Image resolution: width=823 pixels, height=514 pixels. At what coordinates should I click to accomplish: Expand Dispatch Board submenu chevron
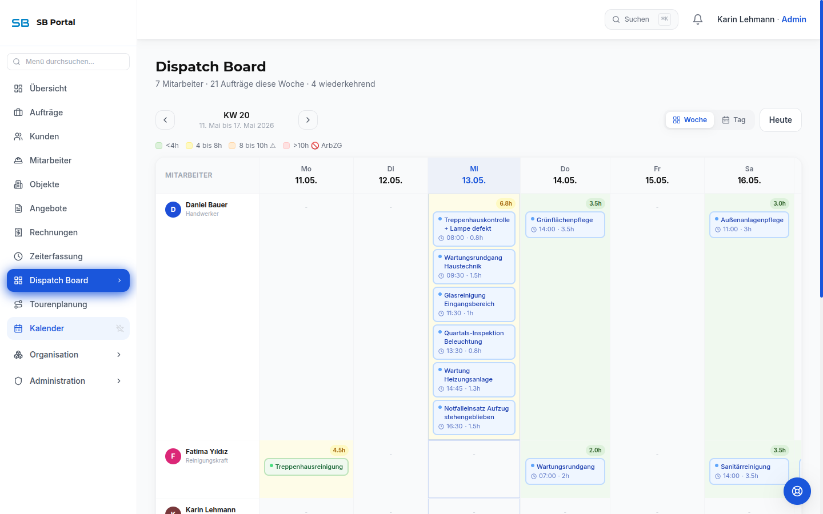coord(119,280)
